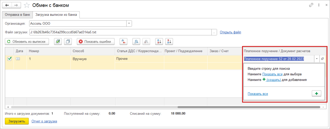This screenshot has width=330, height=129.
Task: Click the uncheck all rows icon
Action: 68,42
